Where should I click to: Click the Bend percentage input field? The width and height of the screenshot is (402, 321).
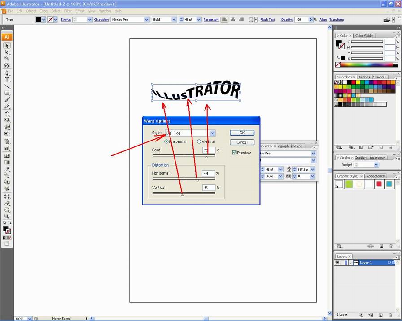209,150
